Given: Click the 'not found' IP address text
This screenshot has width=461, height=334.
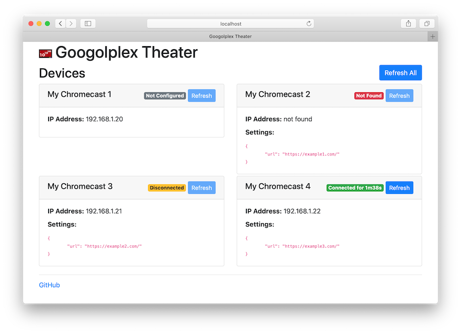Looking at the screenshot, I should click(x=298, y=119).
